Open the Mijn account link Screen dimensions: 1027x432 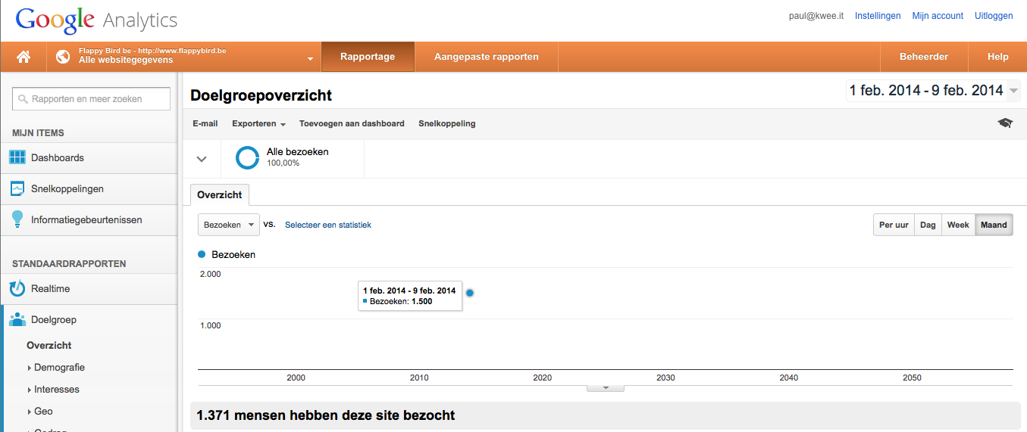tap(938, 16)
